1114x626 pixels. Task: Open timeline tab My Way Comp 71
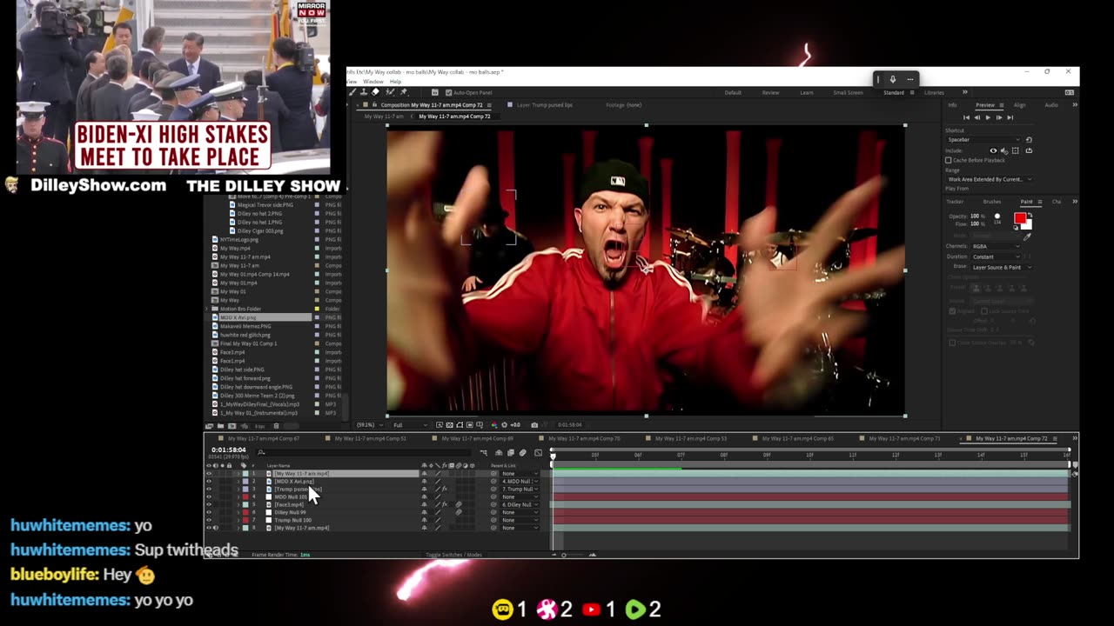point(904,439)
